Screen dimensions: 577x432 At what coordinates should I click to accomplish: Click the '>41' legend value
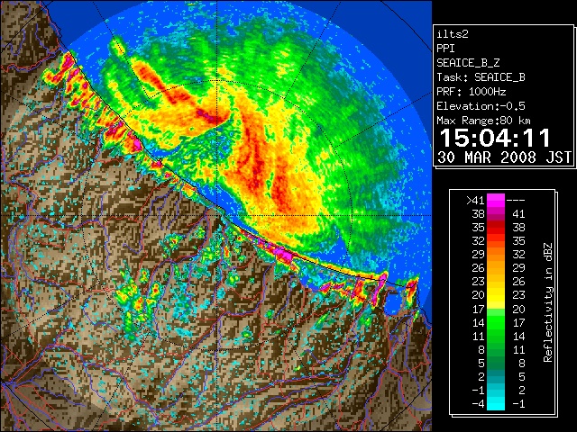tap(475, 201)
